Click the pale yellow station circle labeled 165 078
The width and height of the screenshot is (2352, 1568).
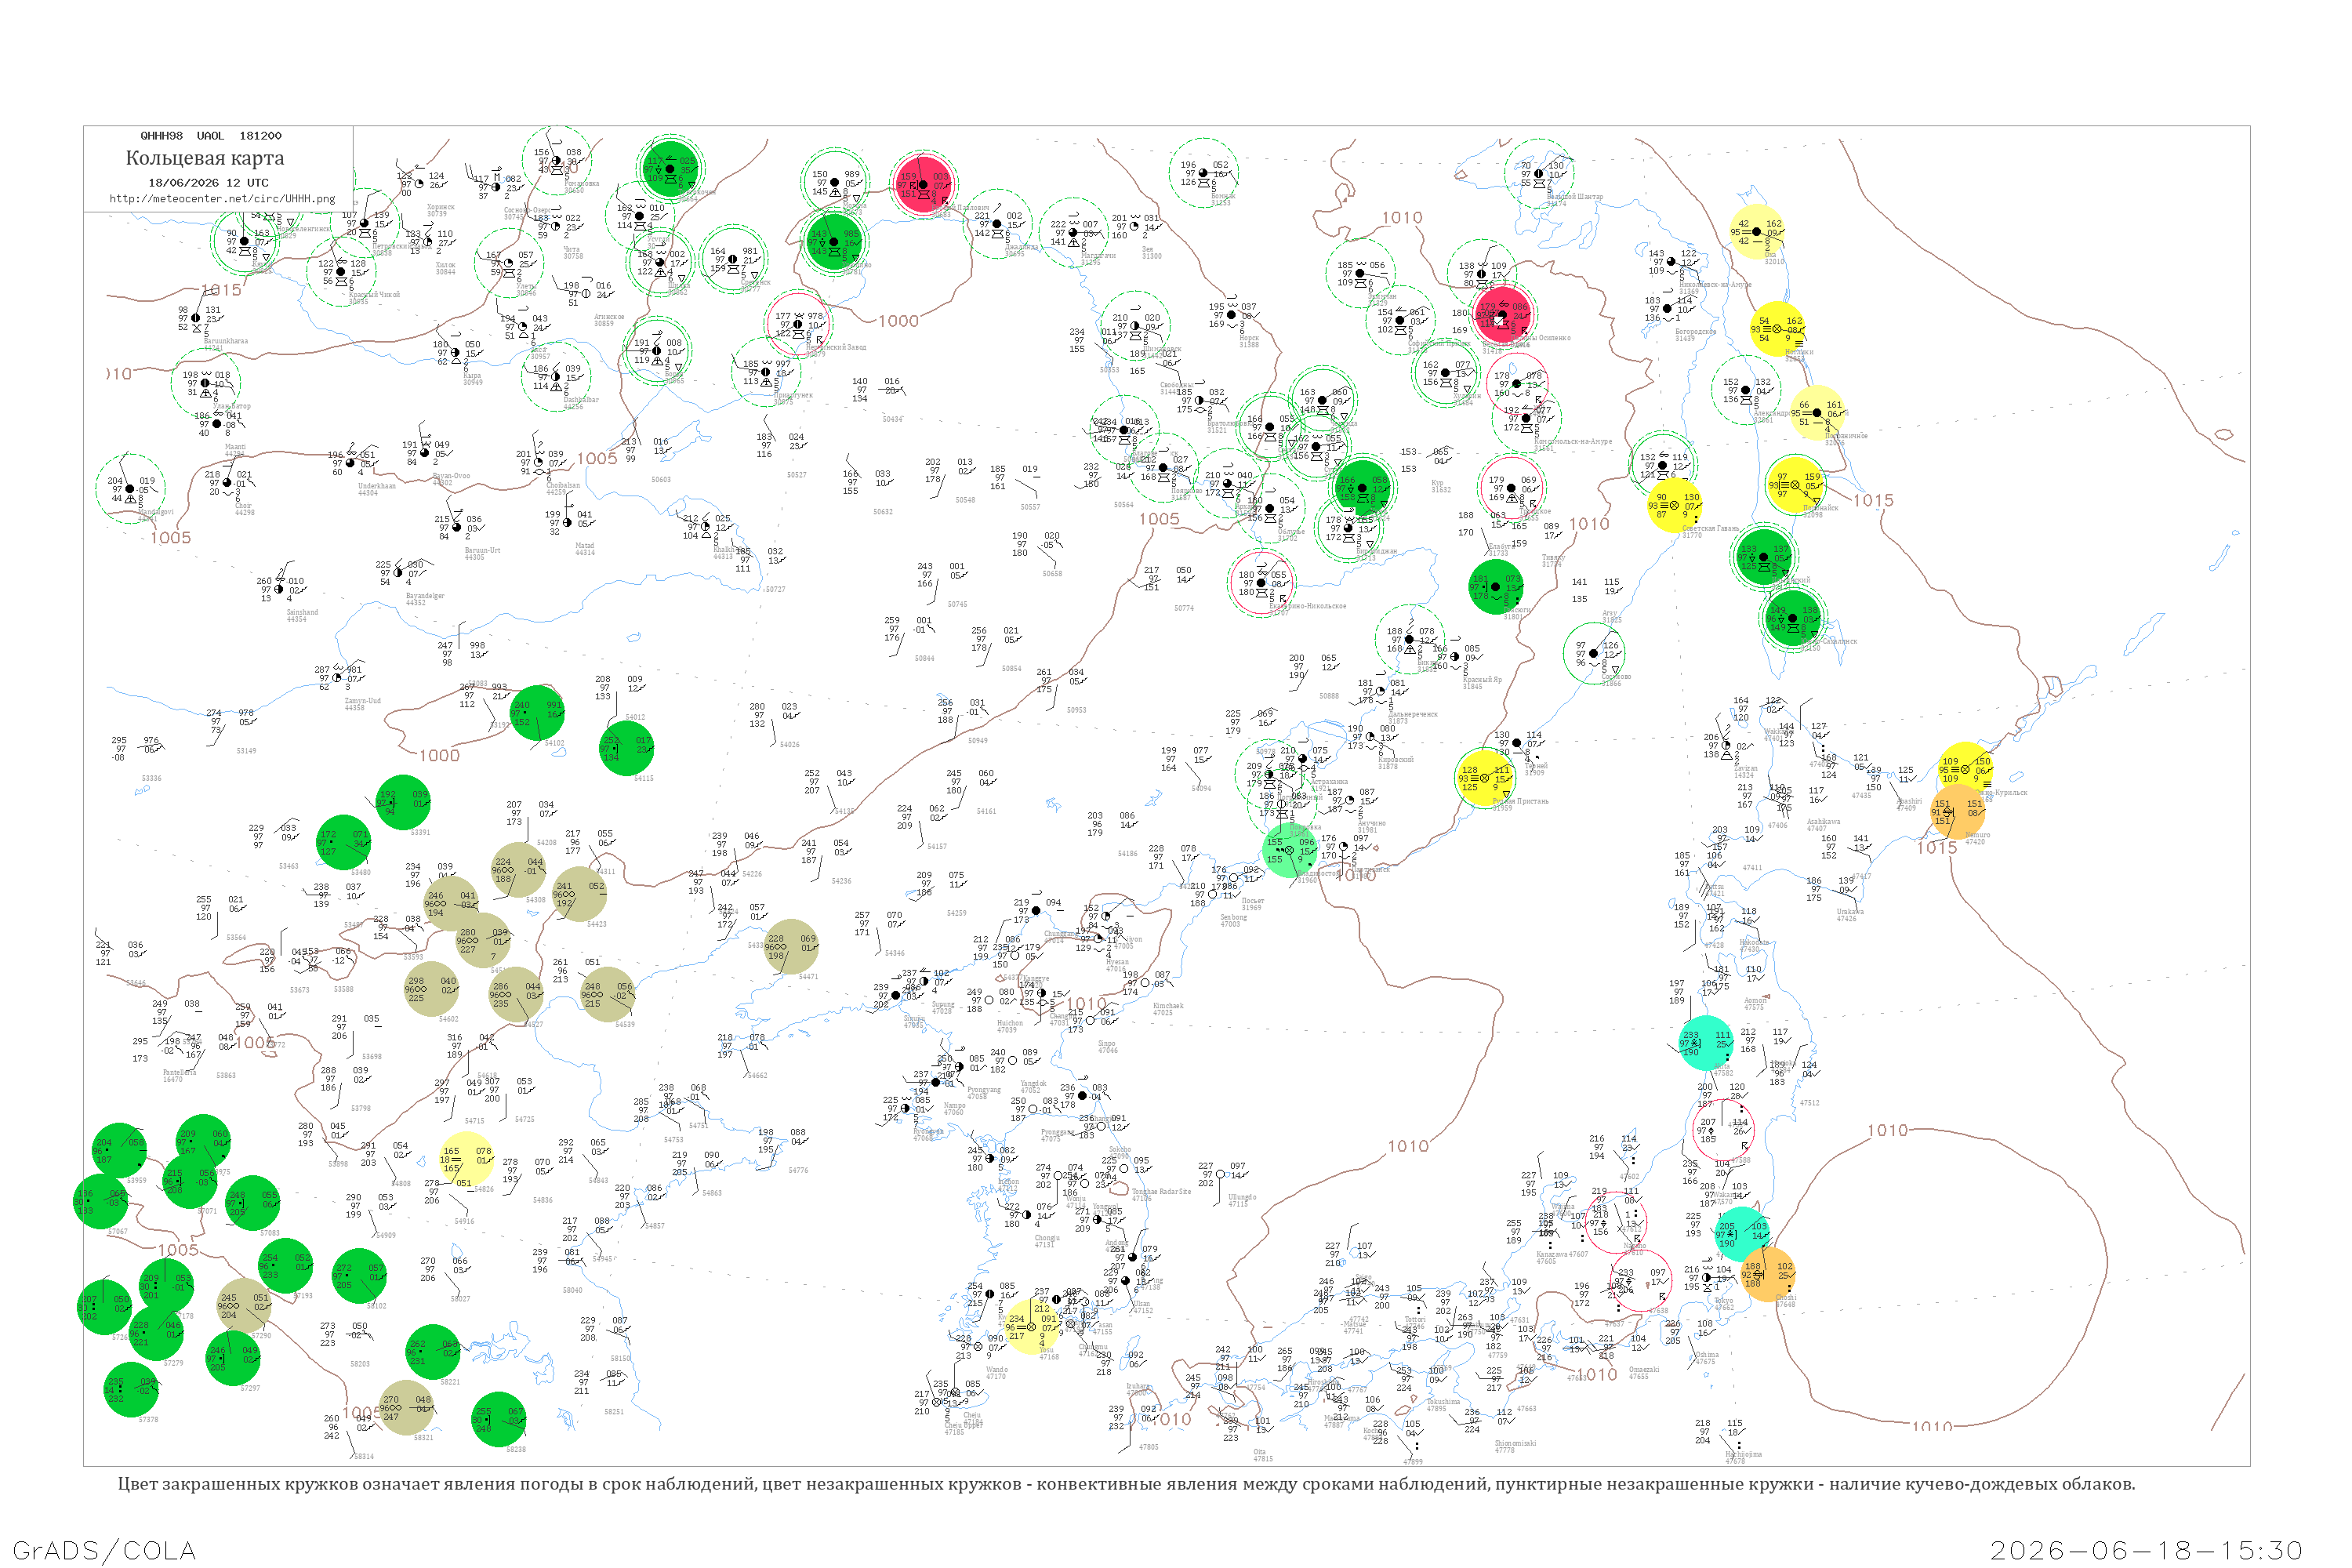[467, 1159]
